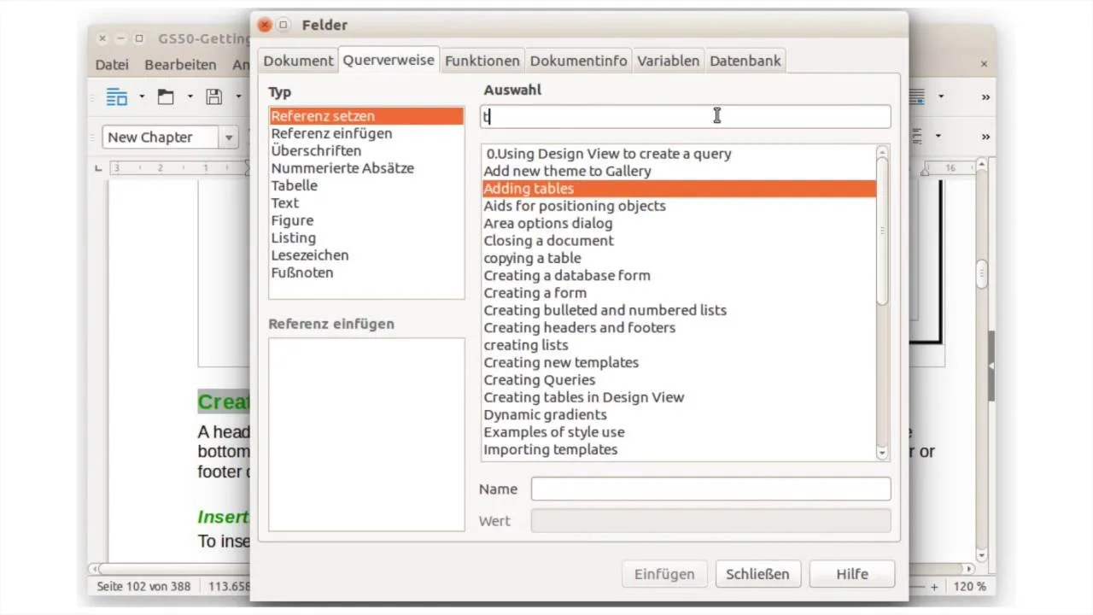Choose 'Area options dialog' entry
This screenshot has height=615, width=1093.
(679, 223)
